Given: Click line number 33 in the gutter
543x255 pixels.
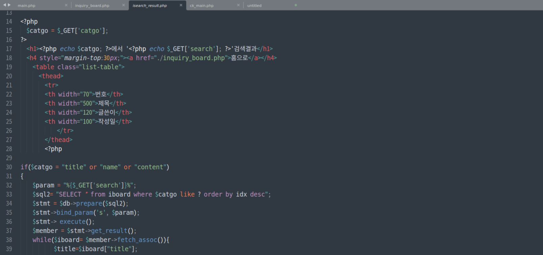Looking at the screenshot, I should (x=9, y=194).
